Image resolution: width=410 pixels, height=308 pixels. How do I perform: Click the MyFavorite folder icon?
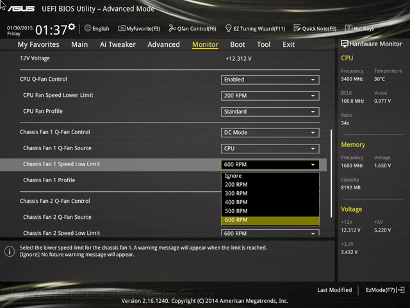click(121, 28)
